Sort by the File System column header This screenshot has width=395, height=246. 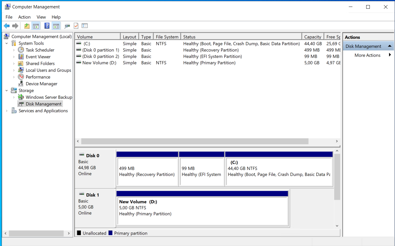point(167,37)
